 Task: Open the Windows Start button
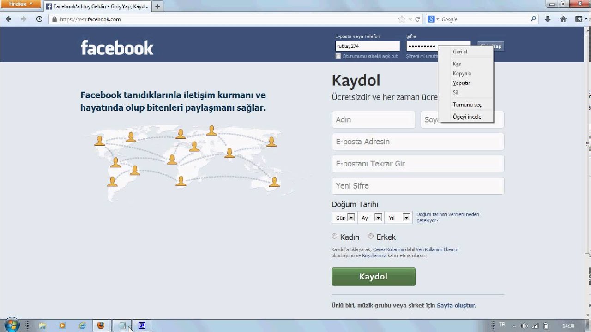tap(11, 325)
